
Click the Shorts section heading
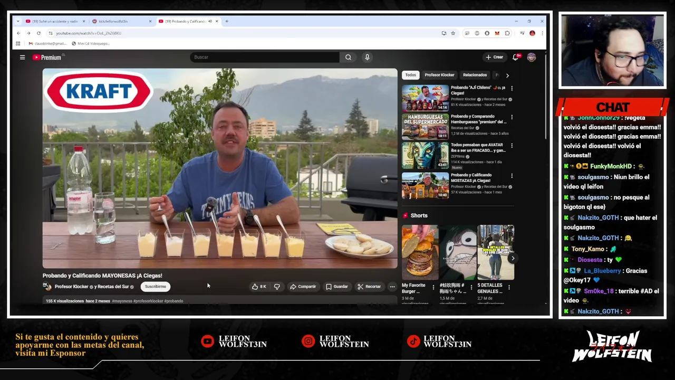pyautogui.click(x=419, y=215)
